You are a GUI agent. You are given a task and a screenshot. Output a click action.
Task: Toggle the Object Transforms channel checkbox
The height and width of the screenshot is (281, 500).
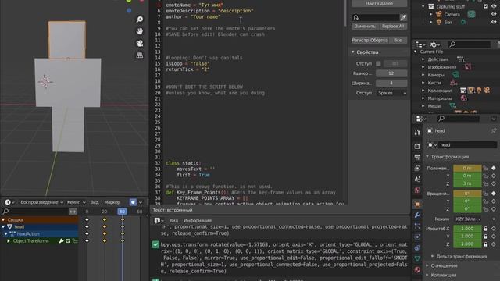click(68, 241)
